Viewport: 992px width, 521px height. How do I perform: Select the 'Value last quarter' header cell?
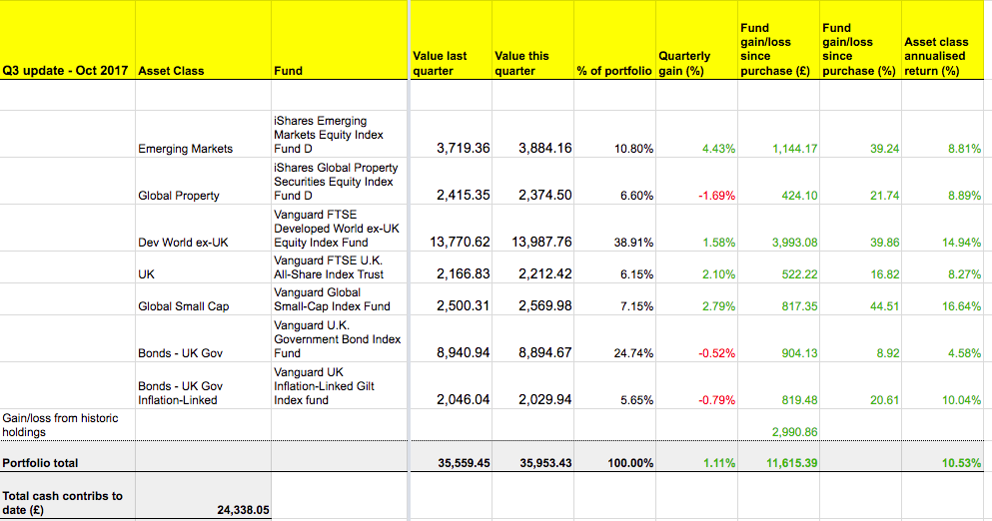click(x=440, y=63)
